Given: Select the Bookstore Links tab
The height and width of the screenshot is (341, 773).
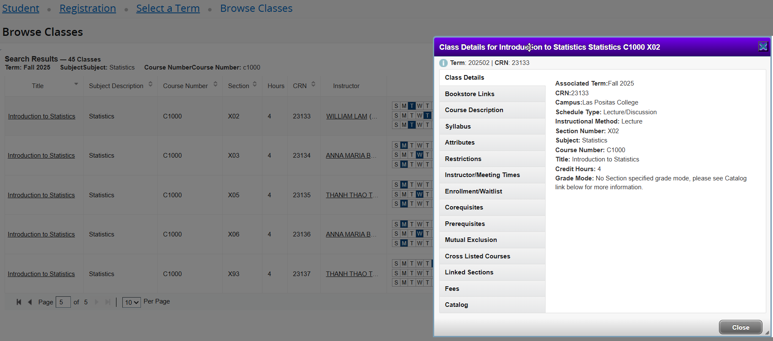Looking at the screenshot, I should pos(469,94).
